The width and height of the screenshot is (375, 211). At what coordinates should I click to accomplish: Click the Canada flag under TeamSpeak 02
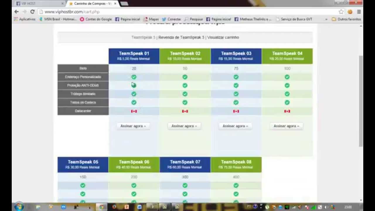[185, 111]
